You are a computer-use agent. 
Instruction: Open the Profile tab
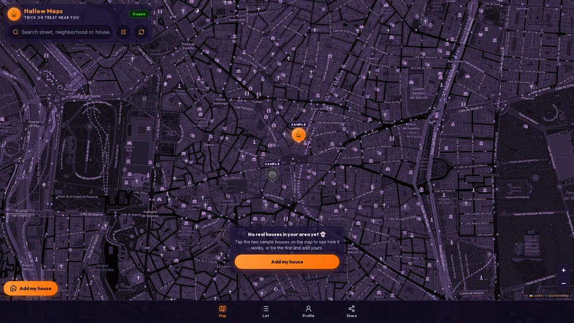pos(309,311)
